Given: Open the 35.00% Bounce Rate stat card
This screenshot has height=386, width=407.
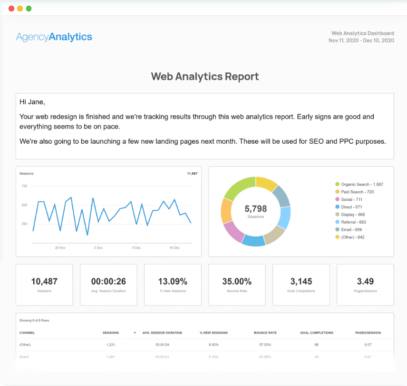Looking at the screenshot, I should (x=237, y=285).
